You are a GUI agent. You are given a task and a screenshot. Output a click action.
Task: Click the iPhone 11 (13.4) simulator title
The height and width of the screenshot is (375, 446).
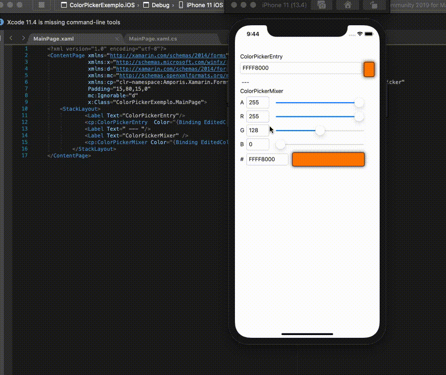click(x=284, y=5)
